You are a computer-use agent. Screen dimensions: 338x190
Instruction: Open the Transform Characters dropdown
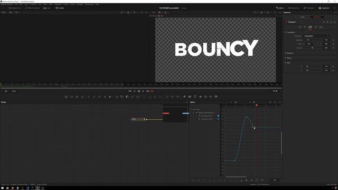click(317, 36)
